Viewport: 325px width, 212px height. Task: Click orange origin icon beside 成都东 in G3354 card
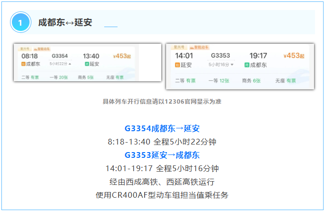pyautogui.click(x=23, y=64)
